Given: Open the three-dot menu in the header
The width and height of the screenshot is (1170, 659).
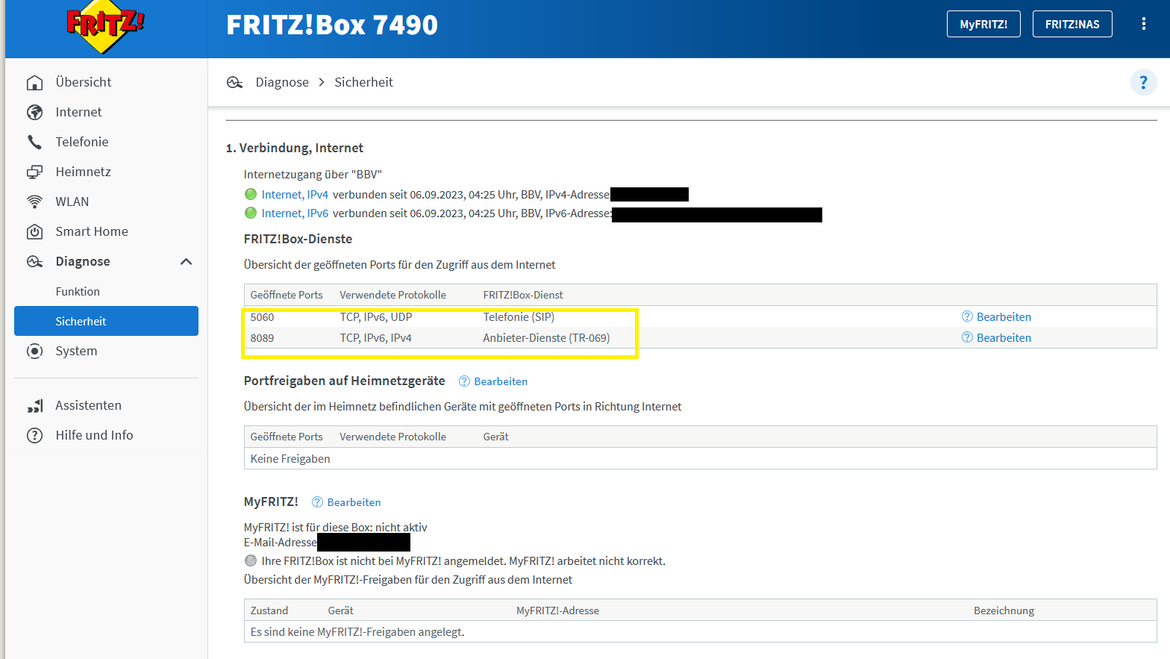Looking at the screenshot, I should (x=1143, y=24).
